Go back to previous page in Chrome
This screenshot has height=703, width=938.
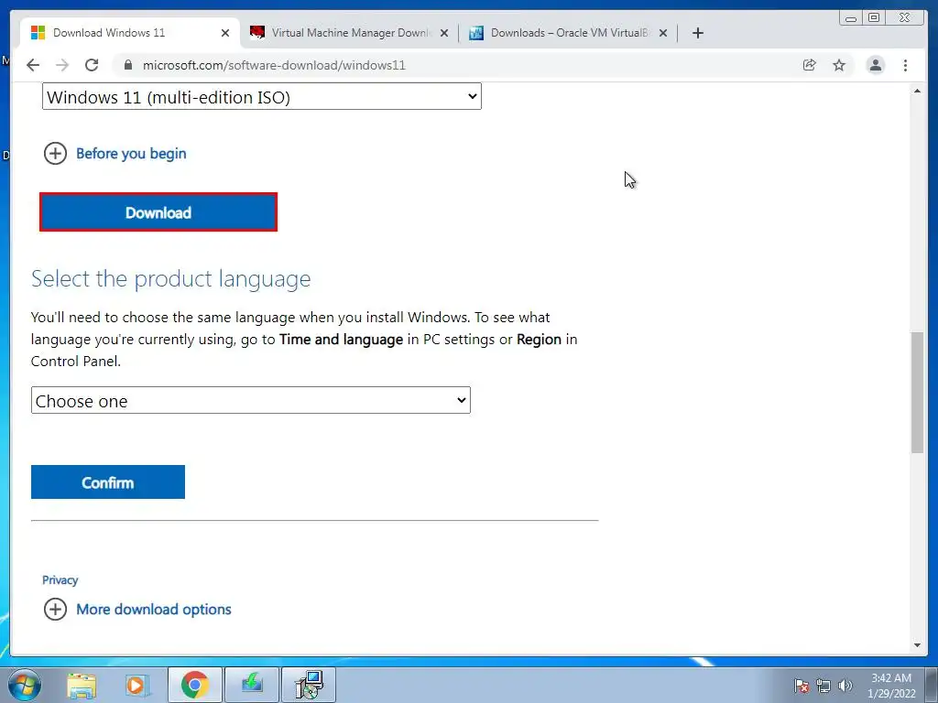33,65
